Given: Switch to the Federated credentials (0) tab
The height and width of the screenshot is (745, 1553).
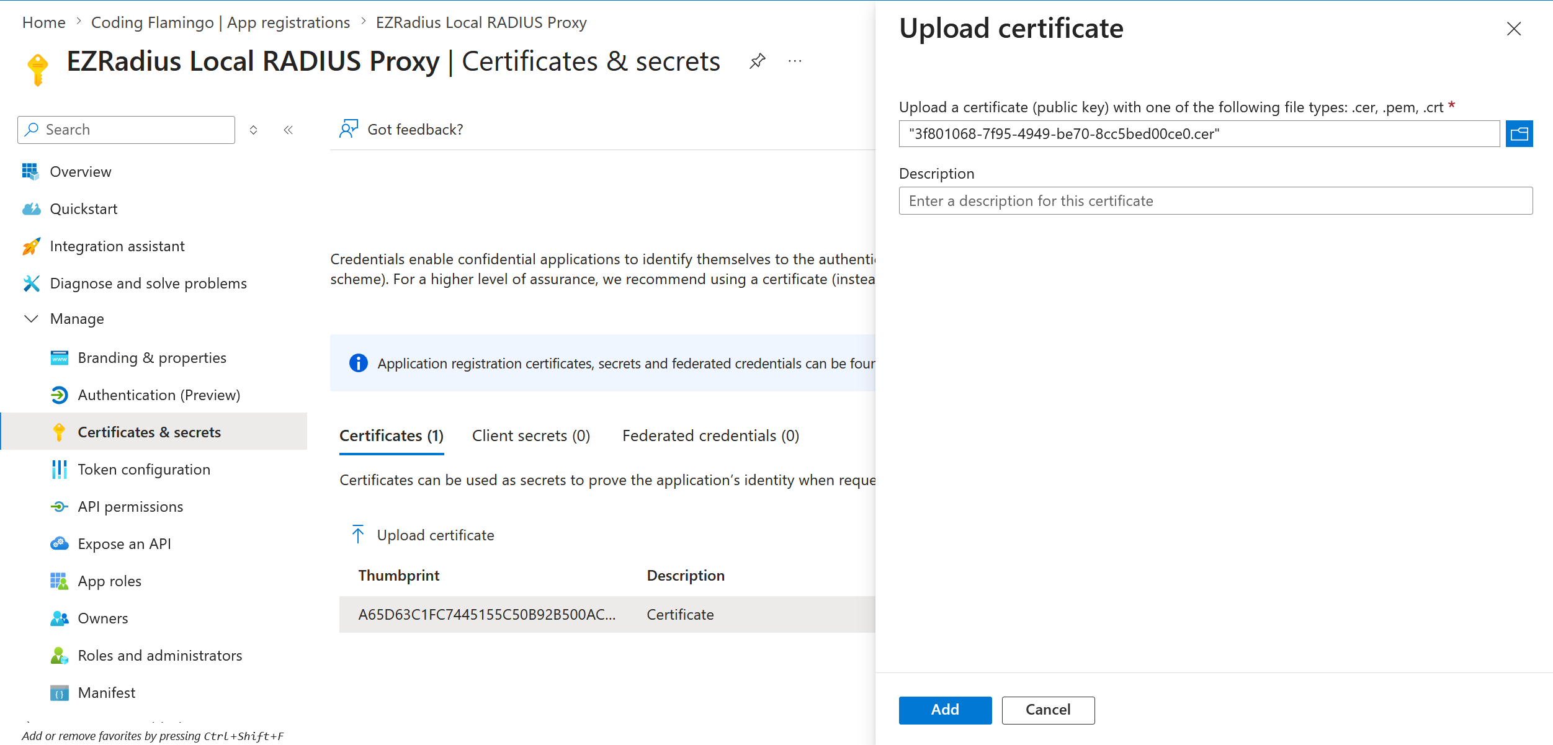Looking at the screenshot, I should (x=711, y=436).
